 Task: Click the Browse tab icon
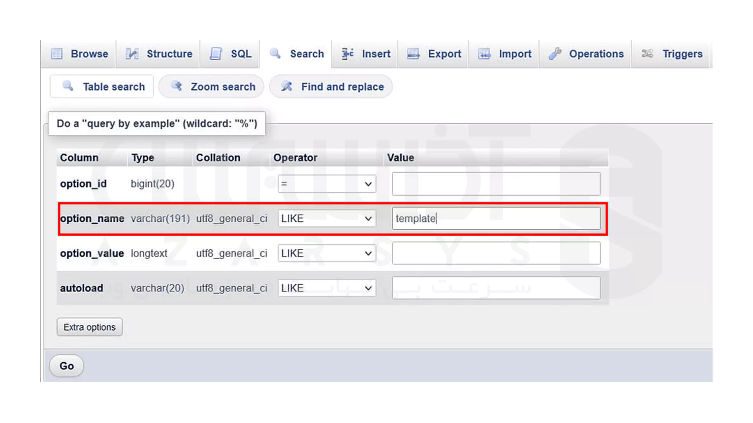click(57, 54)
